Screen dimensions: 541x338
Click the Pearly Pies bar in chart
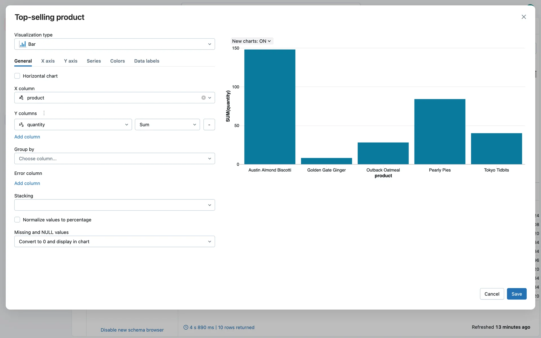tap(440, 132)
